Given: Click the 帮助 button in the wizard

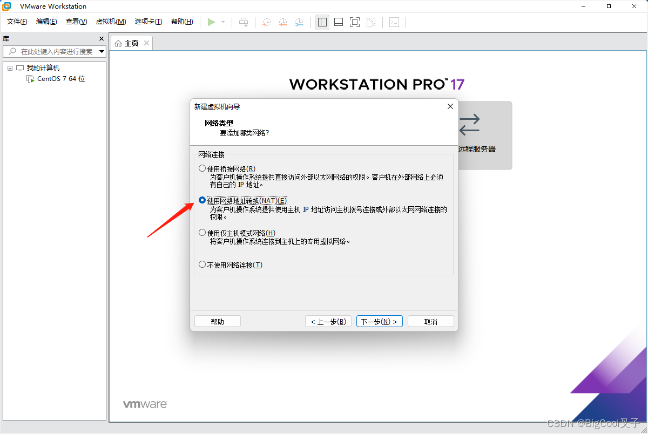Looking at the screenshot, I should 218,322.
